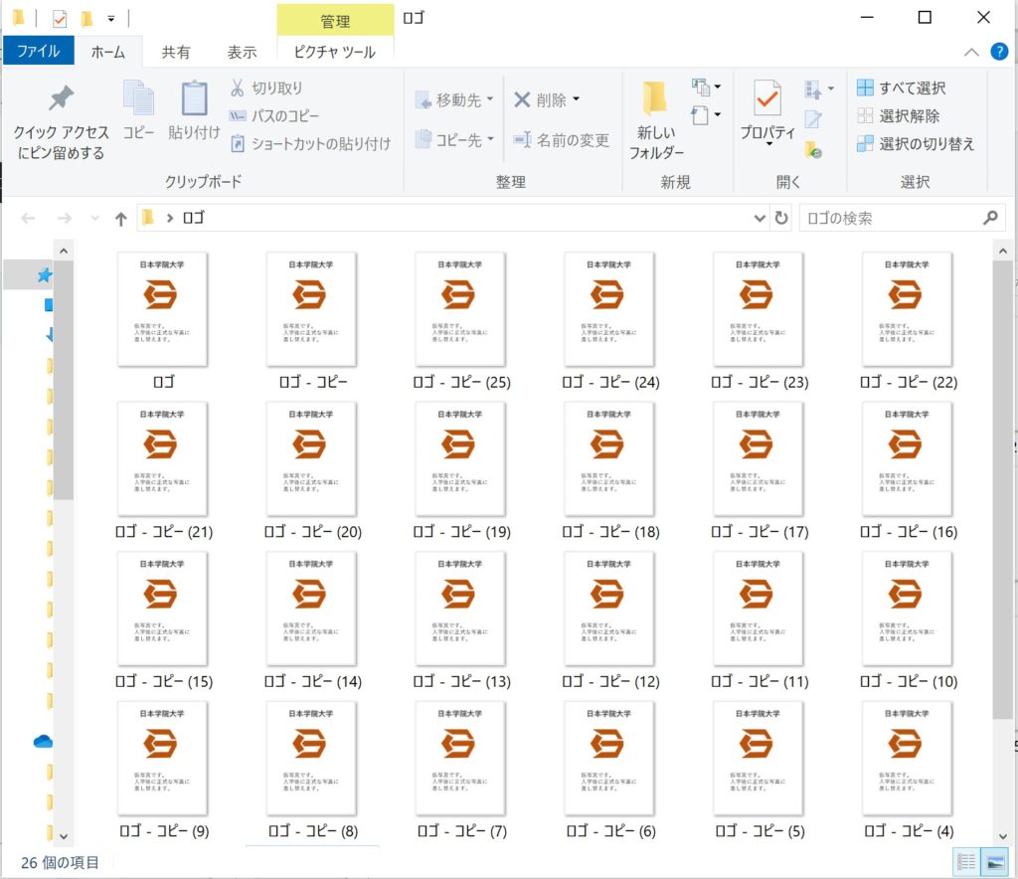This screenshot has width=1018, height=879.
Task: Click file name ロゴ - コピー (9)
Action: tap(164, 831)
